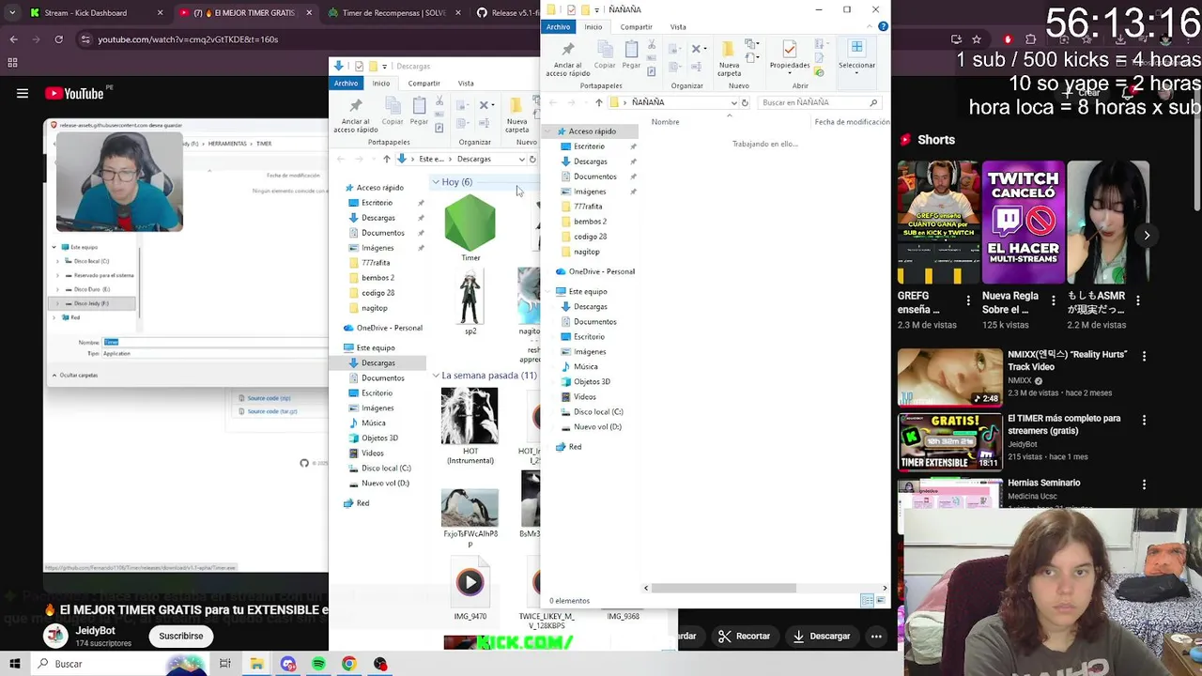Open Archivo menu in Descargas window
This screenshot has height=676, width=1202.
[346, 83]
